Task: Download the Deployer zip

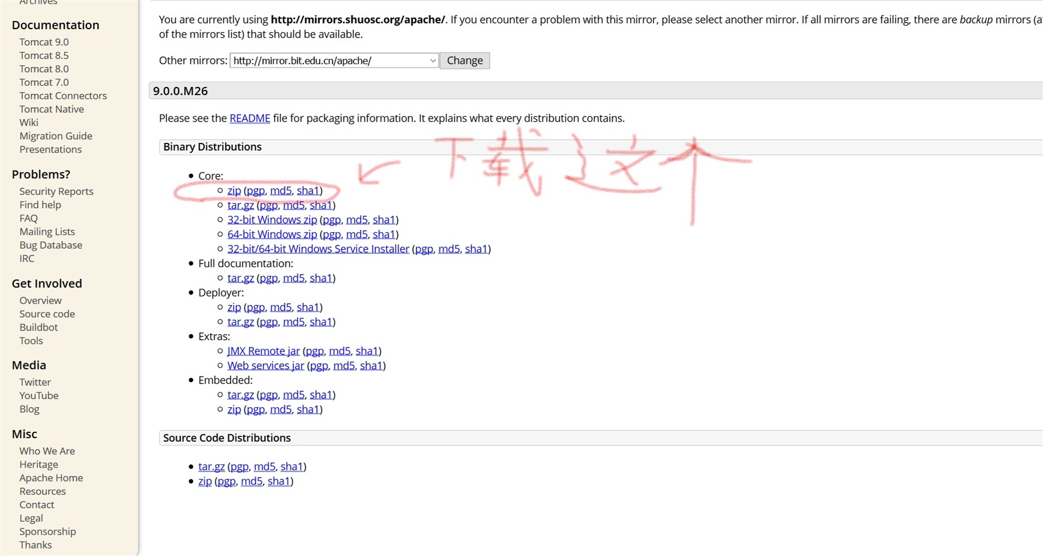Action: (234, 307)
